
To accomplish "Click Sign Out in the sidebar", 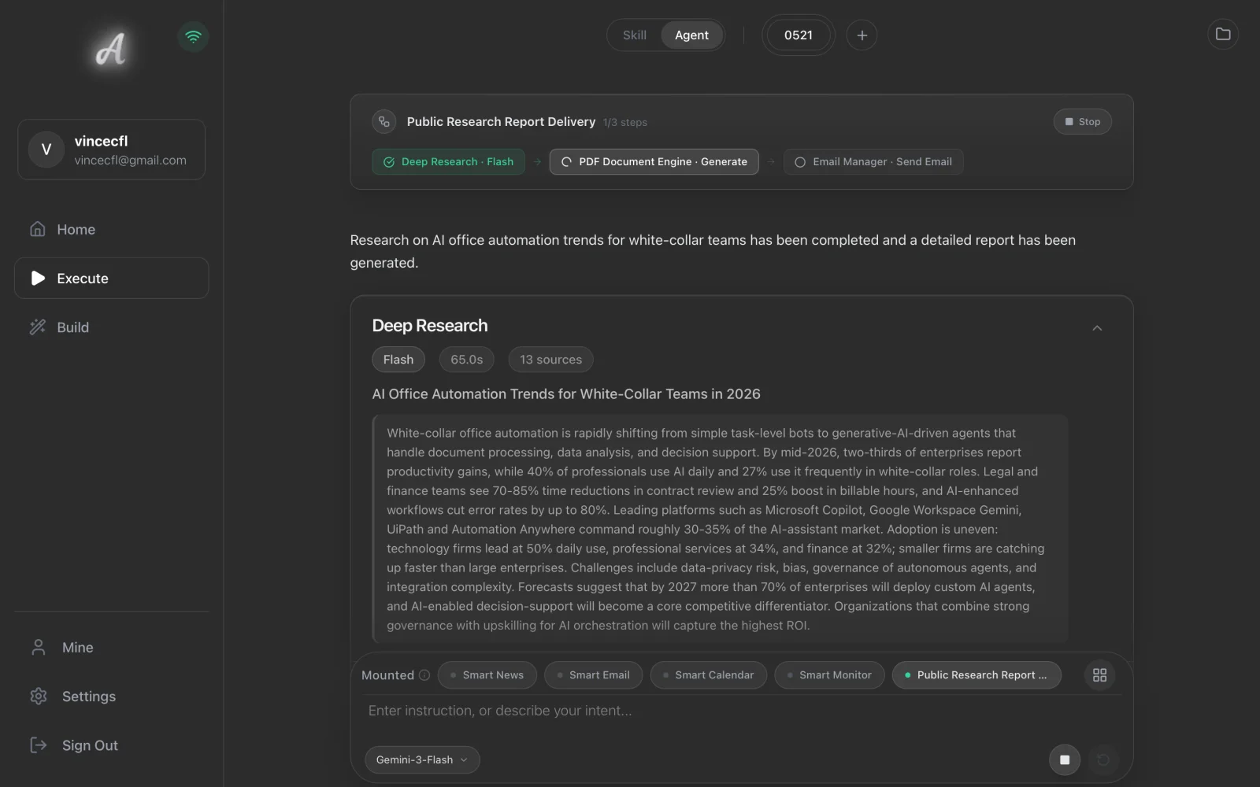I will point(111,745).
